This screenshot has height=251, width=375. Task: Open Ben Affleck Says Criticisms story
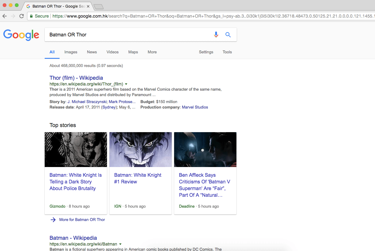pyautogui.click(x=205, y=185)
